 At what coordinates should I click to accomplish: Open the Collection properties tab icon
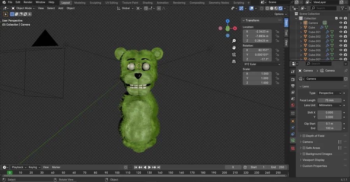click(x=293, y=113)
